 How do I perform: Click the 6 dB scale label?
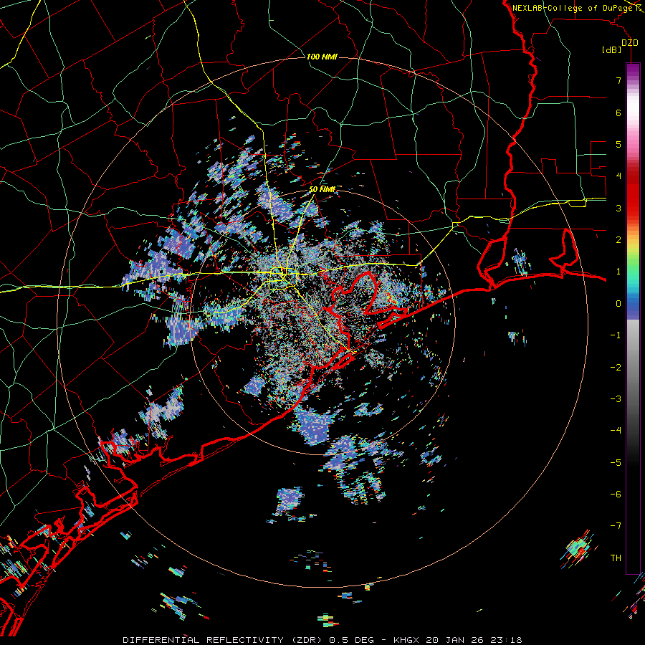pos(618,113)
